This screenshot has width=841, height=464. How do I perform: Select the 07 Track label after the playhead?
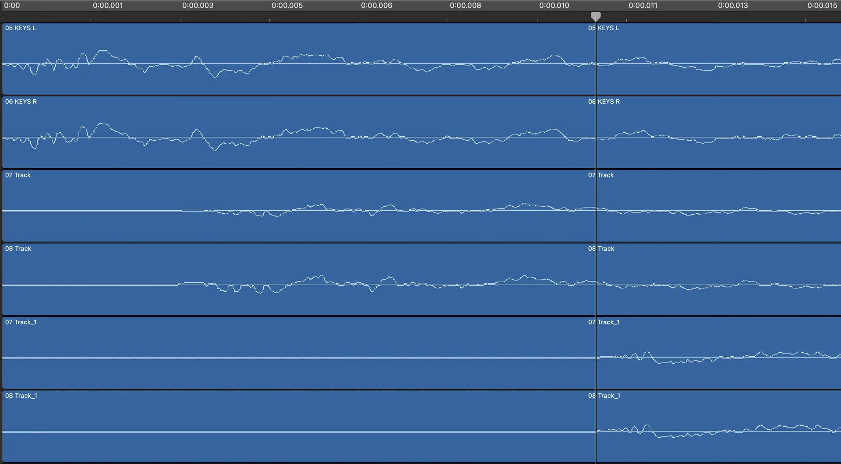coord(601,175)
